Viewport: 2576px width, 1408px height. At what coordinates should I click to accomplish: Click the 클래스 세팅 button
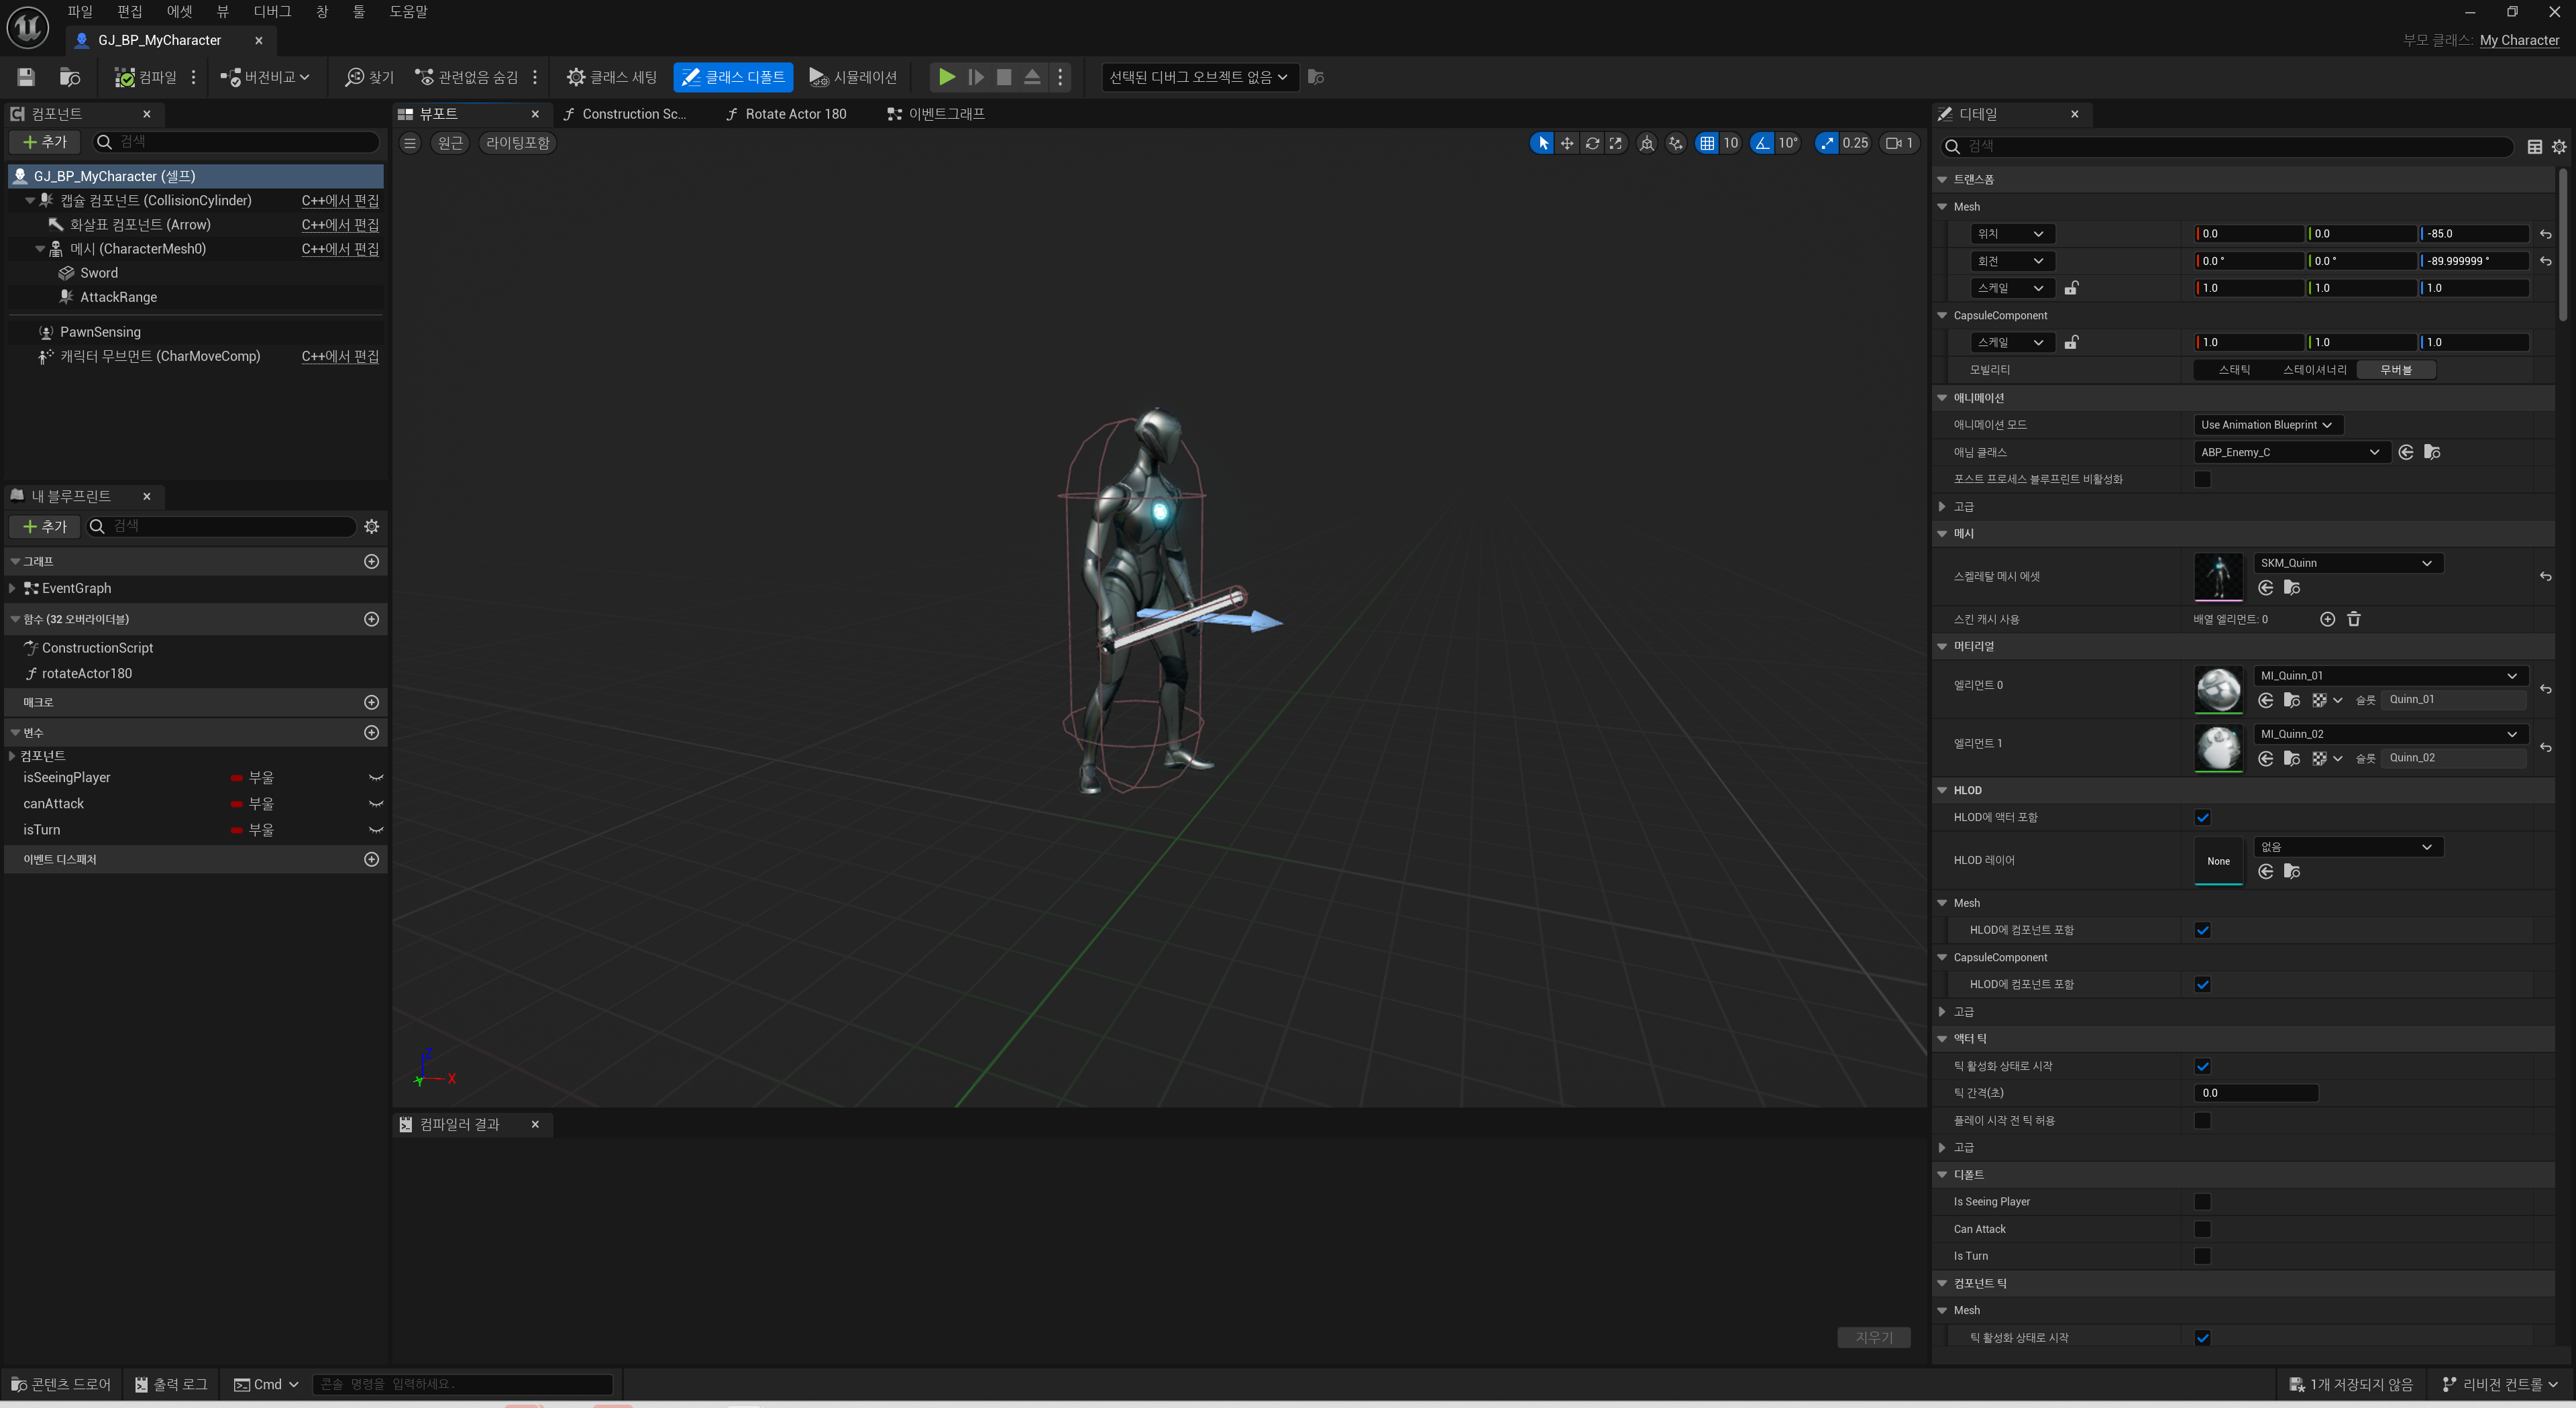pyautogui.click(x=611, y=77)
